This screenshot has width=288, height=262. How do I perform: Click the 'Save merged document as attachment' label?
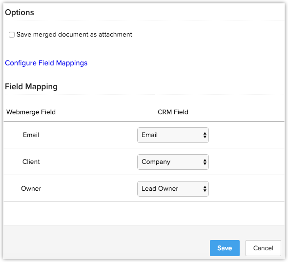coord(74,35)
